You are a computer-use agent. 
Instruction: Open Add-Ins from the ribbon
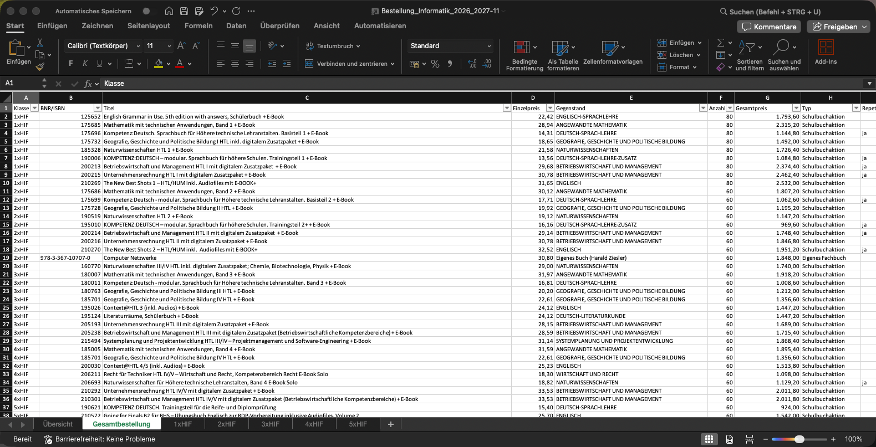point(826,52)
